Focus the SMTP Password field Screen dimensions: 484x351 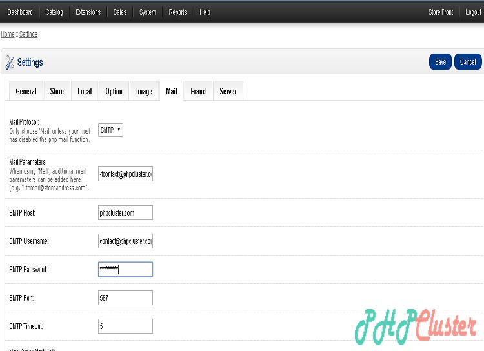[x=125, y=269]
